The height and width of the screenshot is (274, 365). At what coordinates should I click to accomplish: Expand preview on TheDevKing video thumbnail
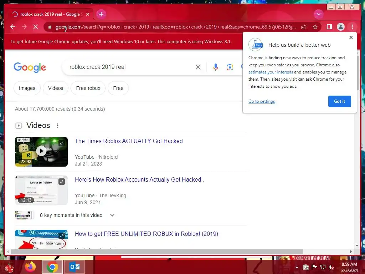point(61,182)
